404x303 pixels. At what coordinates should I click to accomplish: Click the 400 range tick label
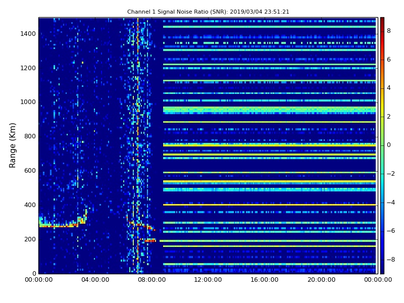30,205
